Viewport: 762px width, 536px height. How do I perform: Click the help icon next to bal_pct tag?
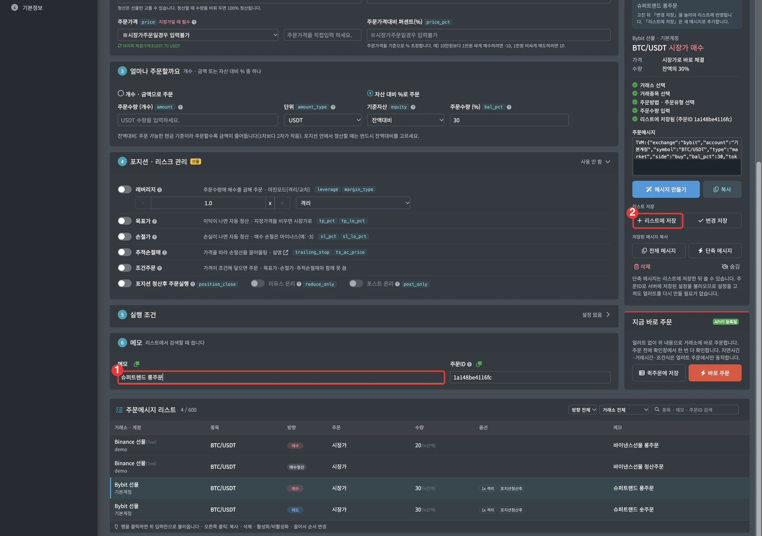pyautogui.click(x=509, y=107)
